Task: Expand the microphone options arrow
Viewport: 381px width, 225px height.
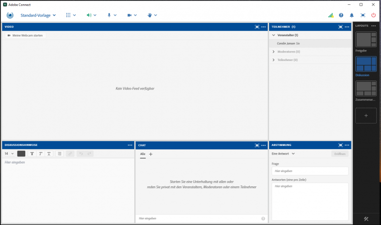Action: [x=115, y=15]
